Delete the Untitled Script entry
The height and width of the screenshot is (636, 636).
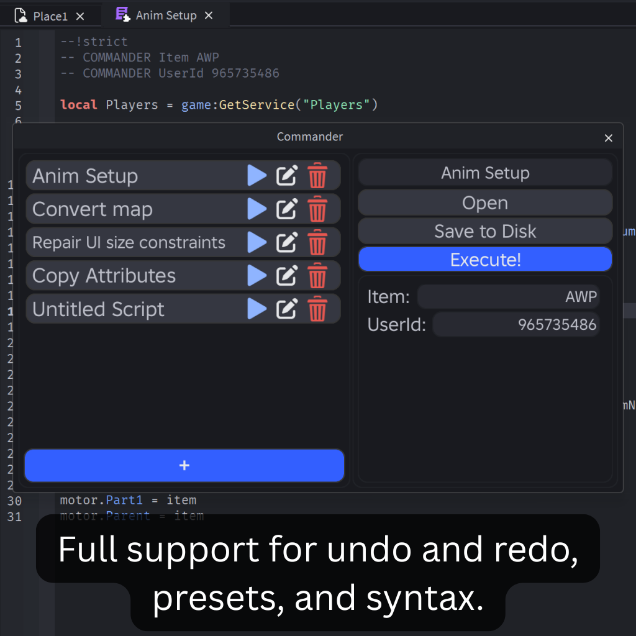pos(317,309)
